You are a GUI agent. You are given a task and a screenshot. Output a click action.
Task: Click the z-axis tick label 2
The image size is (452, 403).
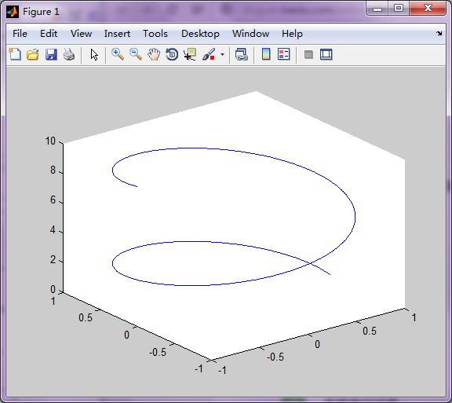click(53, 259)
